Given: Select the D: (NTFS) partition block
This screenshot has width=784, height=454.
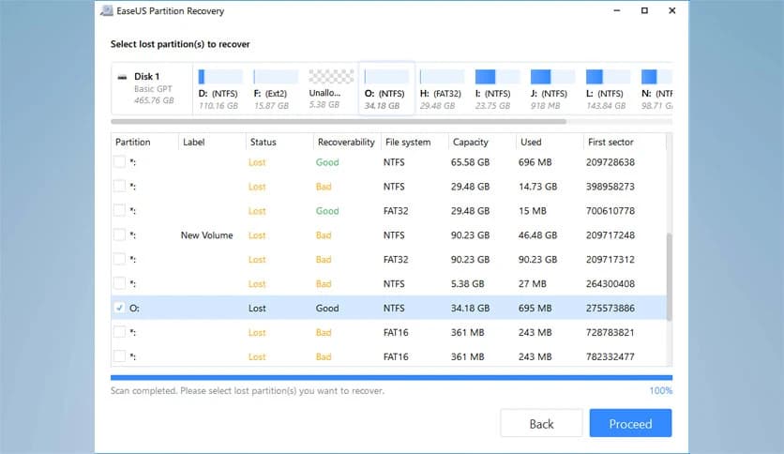Looking at the screenshot, I should click(220, 89).
